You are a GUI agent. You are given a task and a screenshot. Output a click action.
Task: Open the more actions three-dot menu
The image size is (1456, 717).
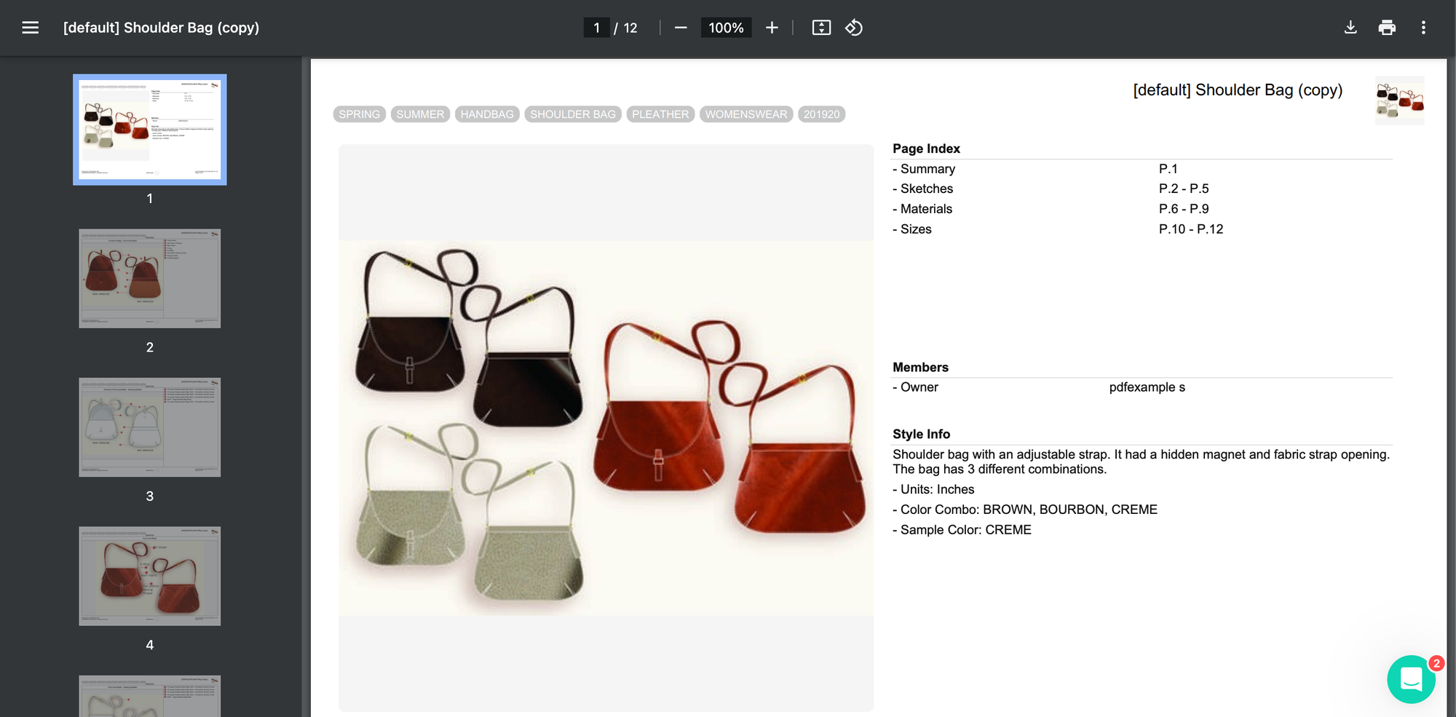pos(1423,28)
